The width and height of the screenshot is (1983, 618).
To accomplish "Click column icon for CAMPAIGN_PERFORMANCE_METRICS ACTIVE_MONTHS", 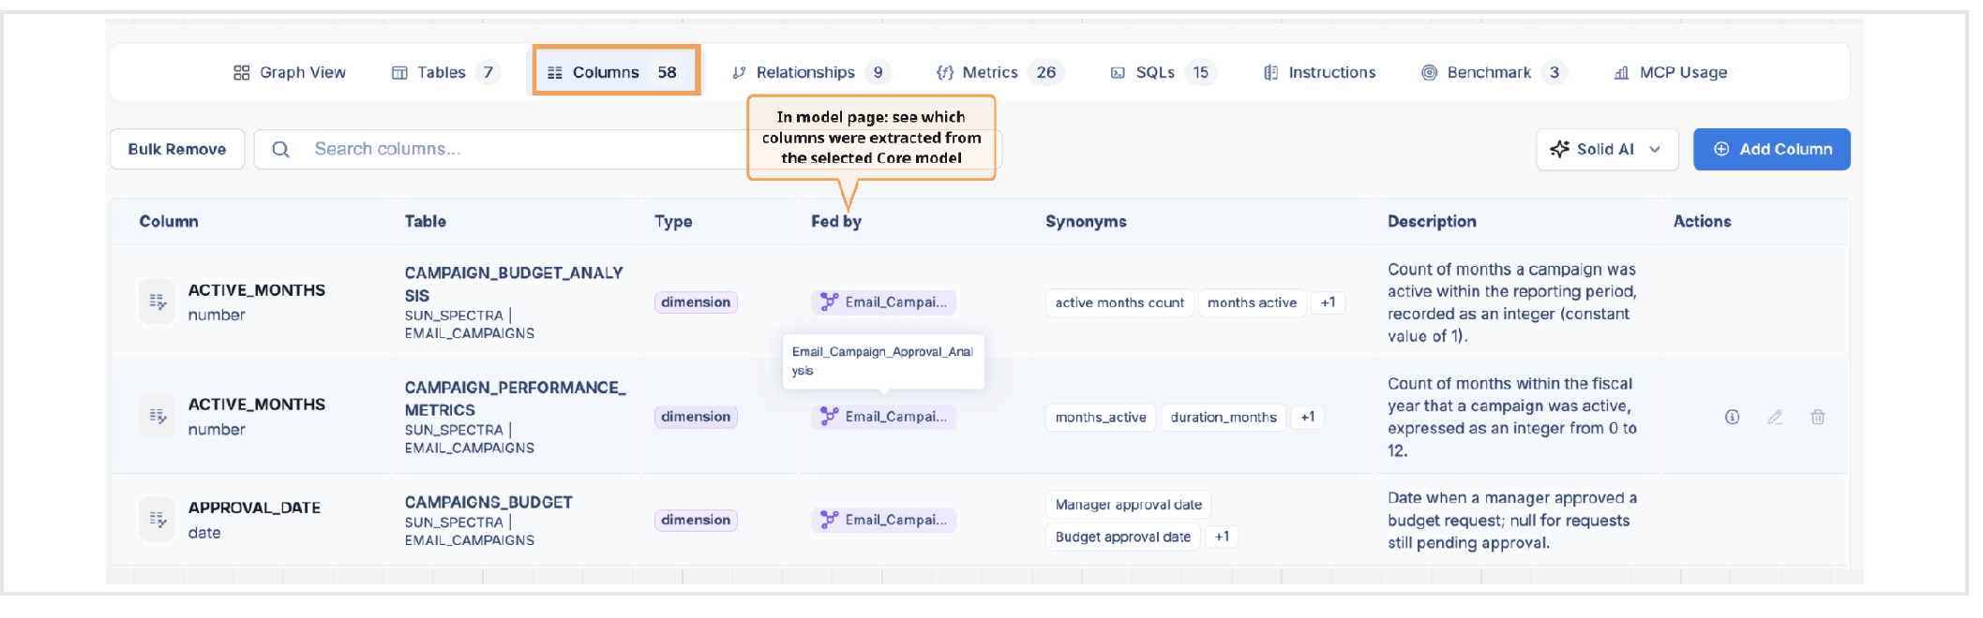I will (x=157, y=416).
